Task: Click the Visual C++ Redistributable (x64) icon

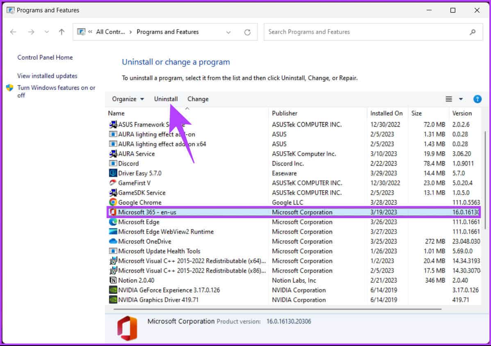Action: [x=113, y=261]
